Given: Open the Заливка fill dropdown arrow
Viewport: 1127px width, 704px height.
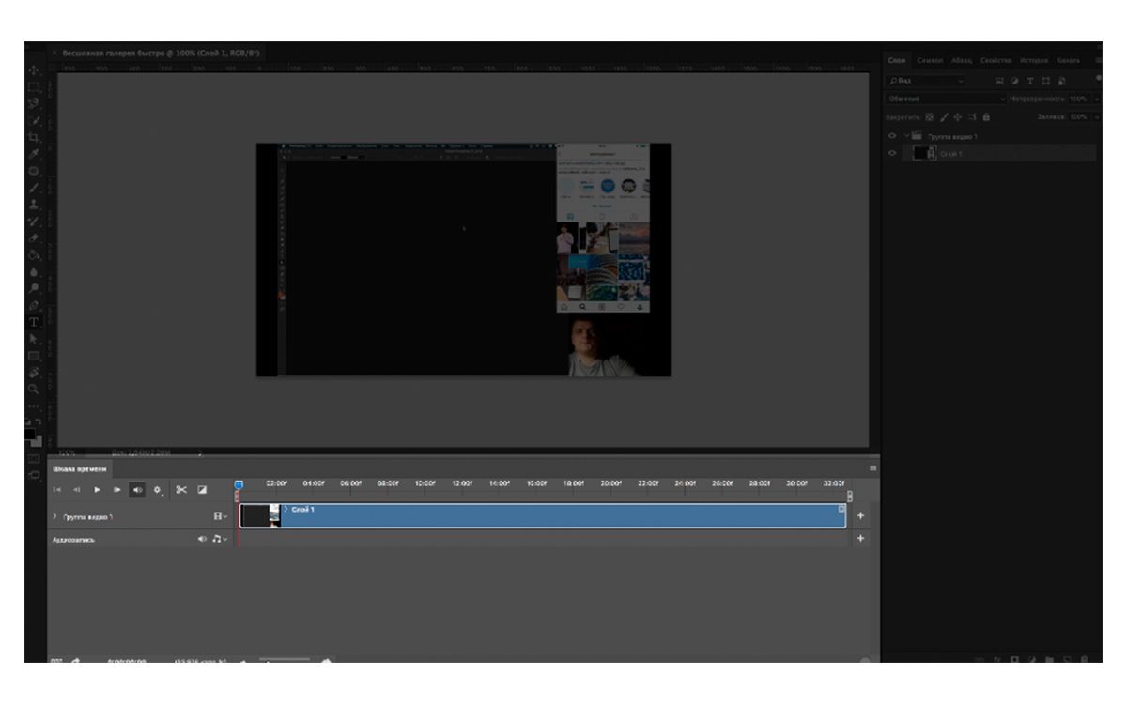Looking at the screenshot, I should click(1095, 117).
